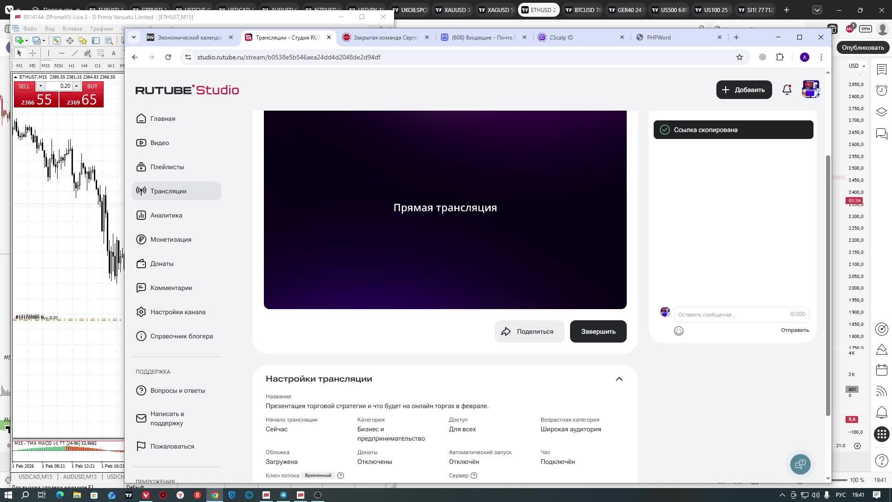Viewport: 892px width, 502px height.
Task: Open the apps grid icon on right sidebar
Action: (881, 435)
